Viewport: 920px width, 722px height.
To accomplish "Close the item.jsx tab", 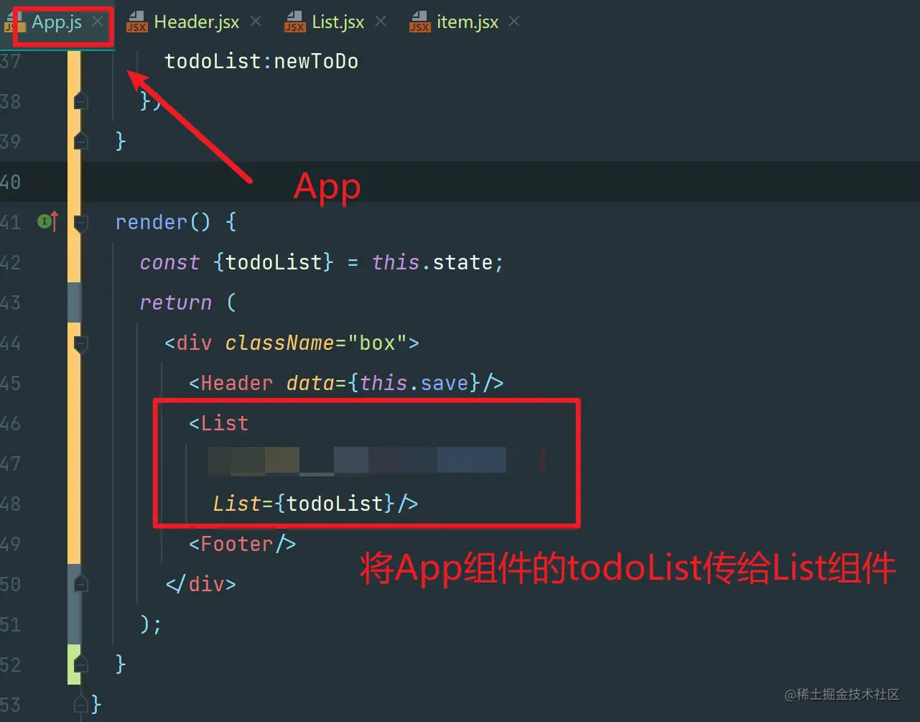I will pos(514,22).
